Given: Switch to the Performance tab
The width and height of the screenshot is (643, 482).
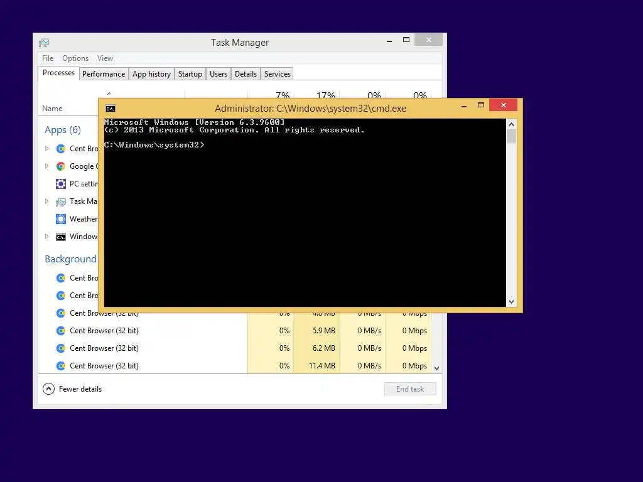Looking at the screenshot, I should [104, 74].
